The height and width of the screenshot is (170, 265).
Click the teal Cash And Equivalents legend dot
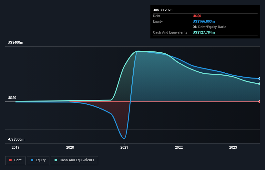tap(56, 160)
